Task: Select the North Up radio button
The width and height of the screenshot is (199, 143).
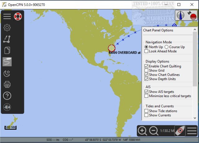Action: [x=146, y=47]
